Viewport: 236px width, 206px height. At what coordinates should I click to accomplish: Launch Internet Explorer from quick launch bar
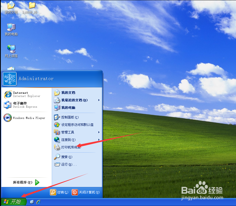[x=39, y=202]
